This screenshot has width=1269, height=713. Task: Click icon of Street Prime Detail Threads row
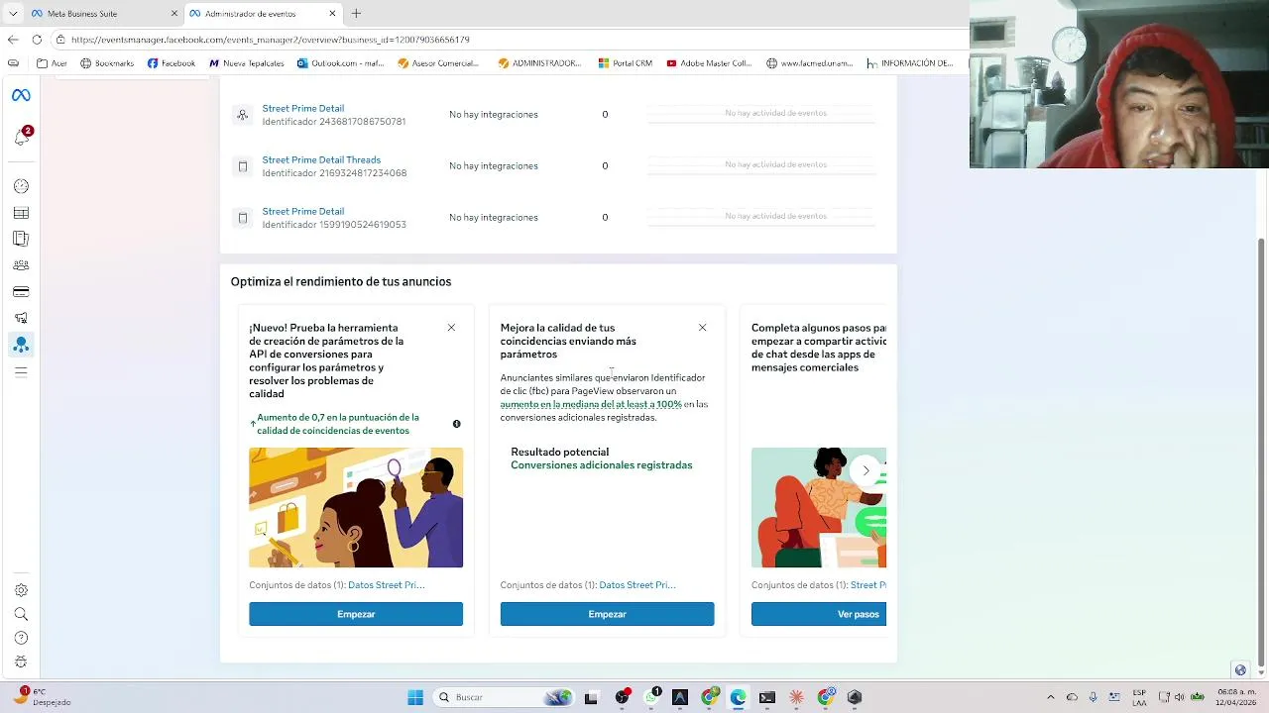click(x=242, y=166)
